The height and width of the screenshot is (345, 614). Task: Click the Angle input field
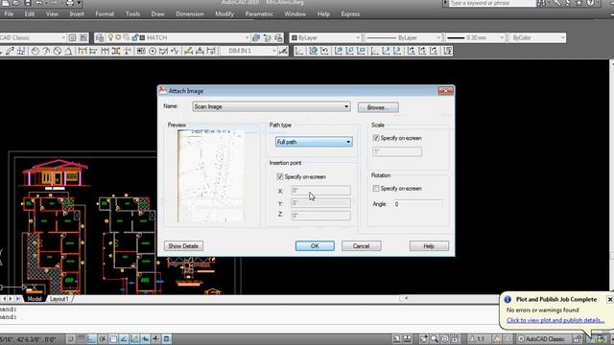[418, 204]
